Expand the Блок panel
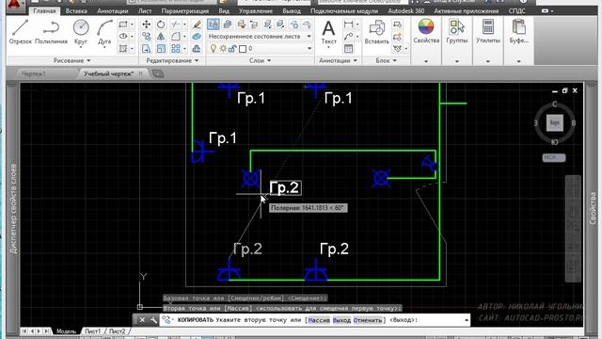 click(386, 60)
